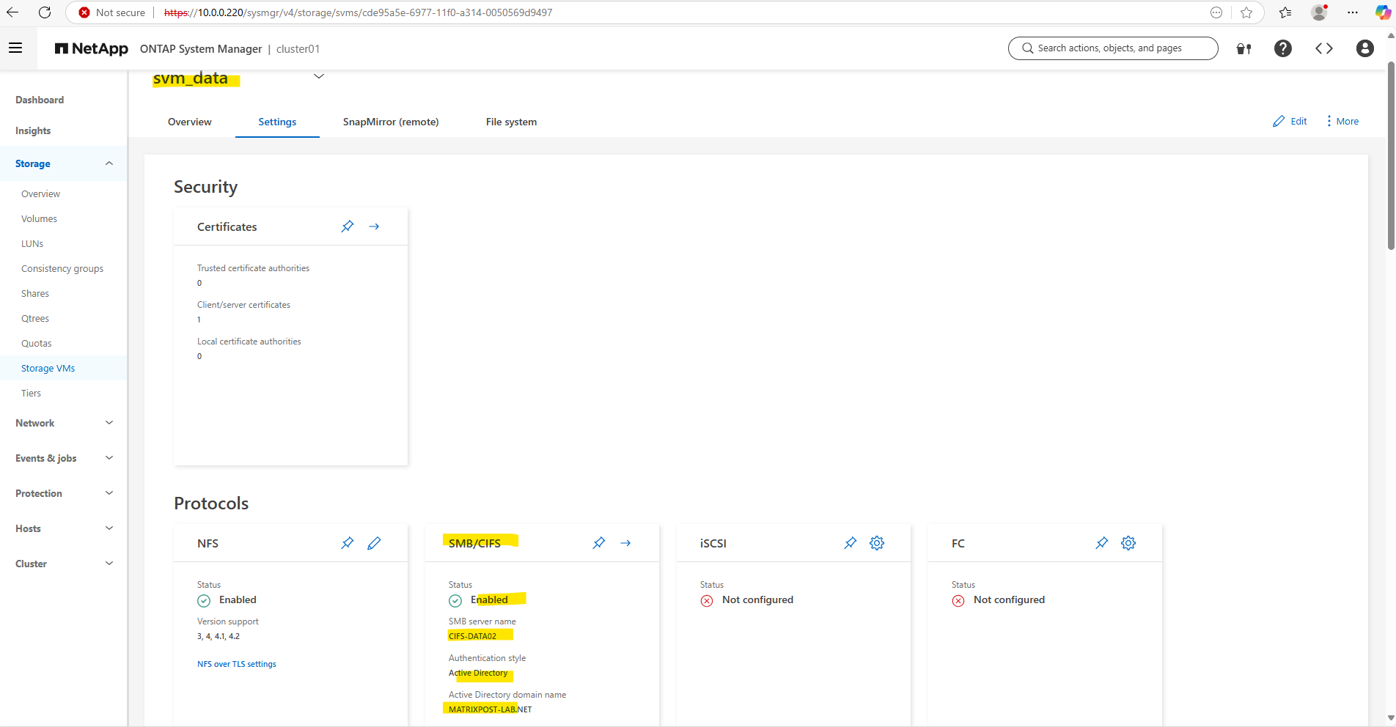Open Insights in sidebar
This screenshot has height=727, width=1396.
click(33, 130)
